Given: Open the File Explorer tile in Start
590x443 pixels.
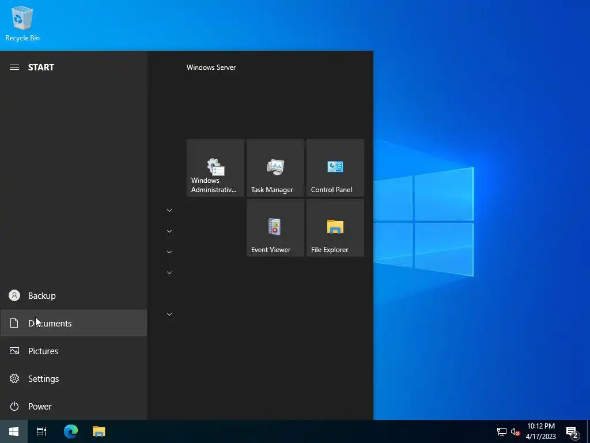Looking at the screenshot, I should point(335,228).
